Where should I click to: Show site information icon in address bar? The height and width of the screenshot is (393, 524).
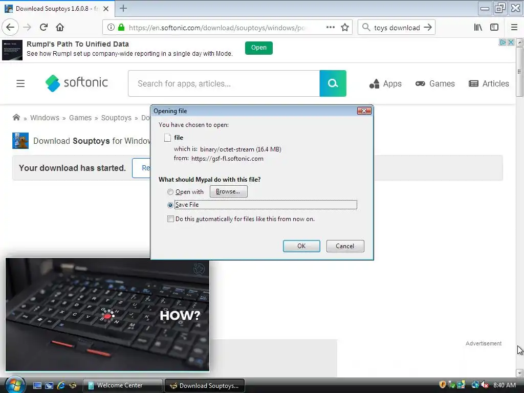111,28
